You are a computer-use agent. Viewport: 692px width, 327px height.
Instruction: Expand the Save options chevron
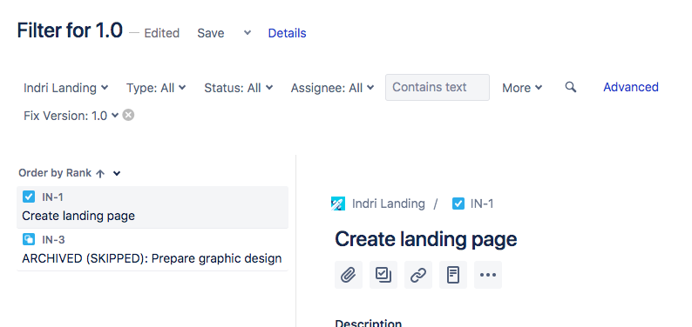tap(248, 32)
